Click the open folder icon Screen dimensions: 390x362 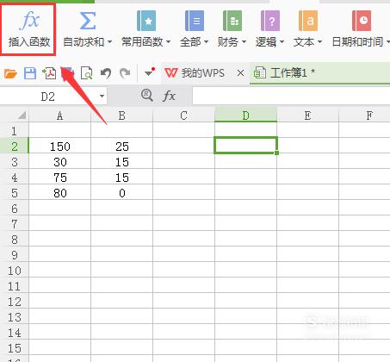point(10,73)
